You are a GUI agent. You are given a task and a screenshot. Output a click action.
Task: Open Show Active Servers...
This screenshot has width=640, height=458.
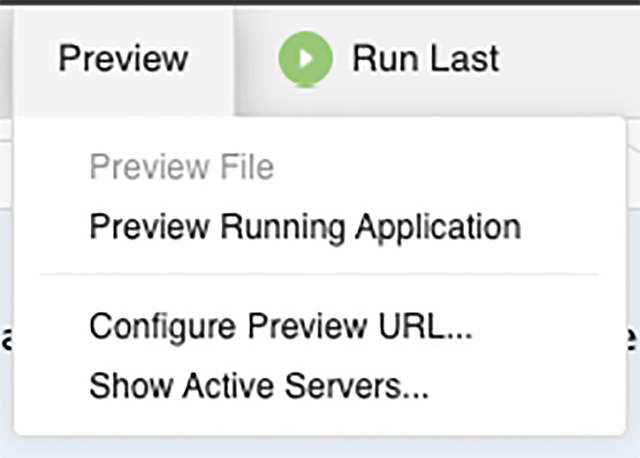(259, 385)
